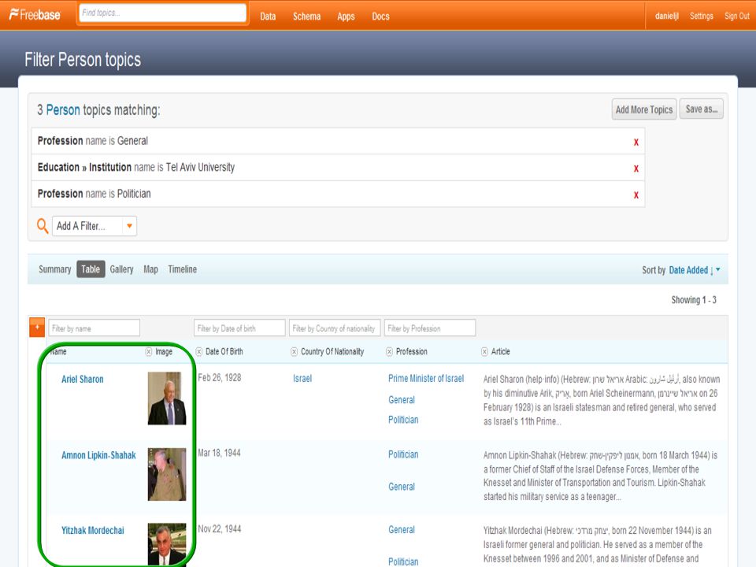Open the Yitzhak Mordechai topic
The width and height of the screenshot is (756, 567).
[x=93, y=530]
